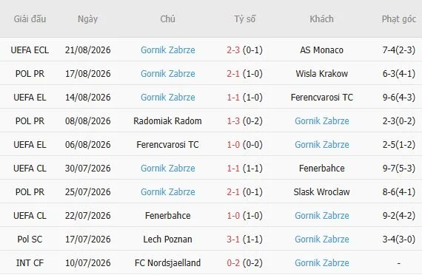
Task: Open the Wisla Krakow team link
Action: click(x=321, y=74)
